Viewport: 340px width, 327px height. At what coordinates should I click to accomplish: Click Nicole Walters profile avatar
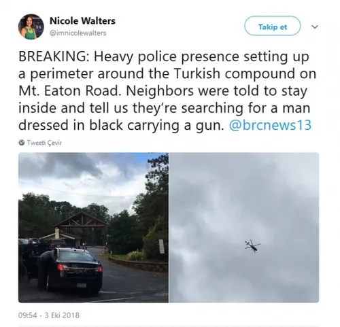coord(31,27)
